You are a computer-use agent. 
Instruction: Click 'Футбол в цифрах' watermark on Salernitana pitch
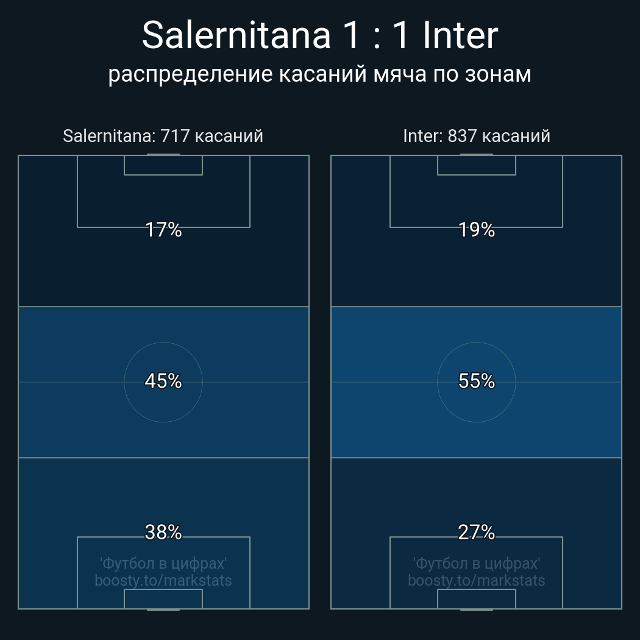[163, 564]
